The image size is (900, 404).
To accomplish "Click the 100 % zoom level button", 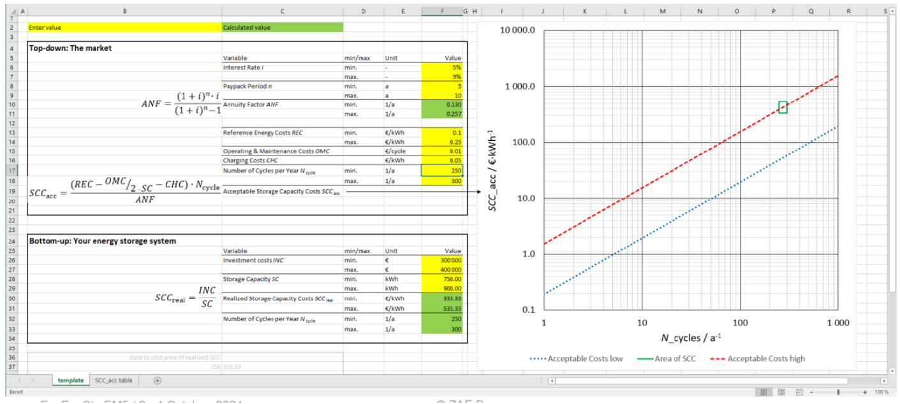I will pyautogui.click(x=882, y=392).
